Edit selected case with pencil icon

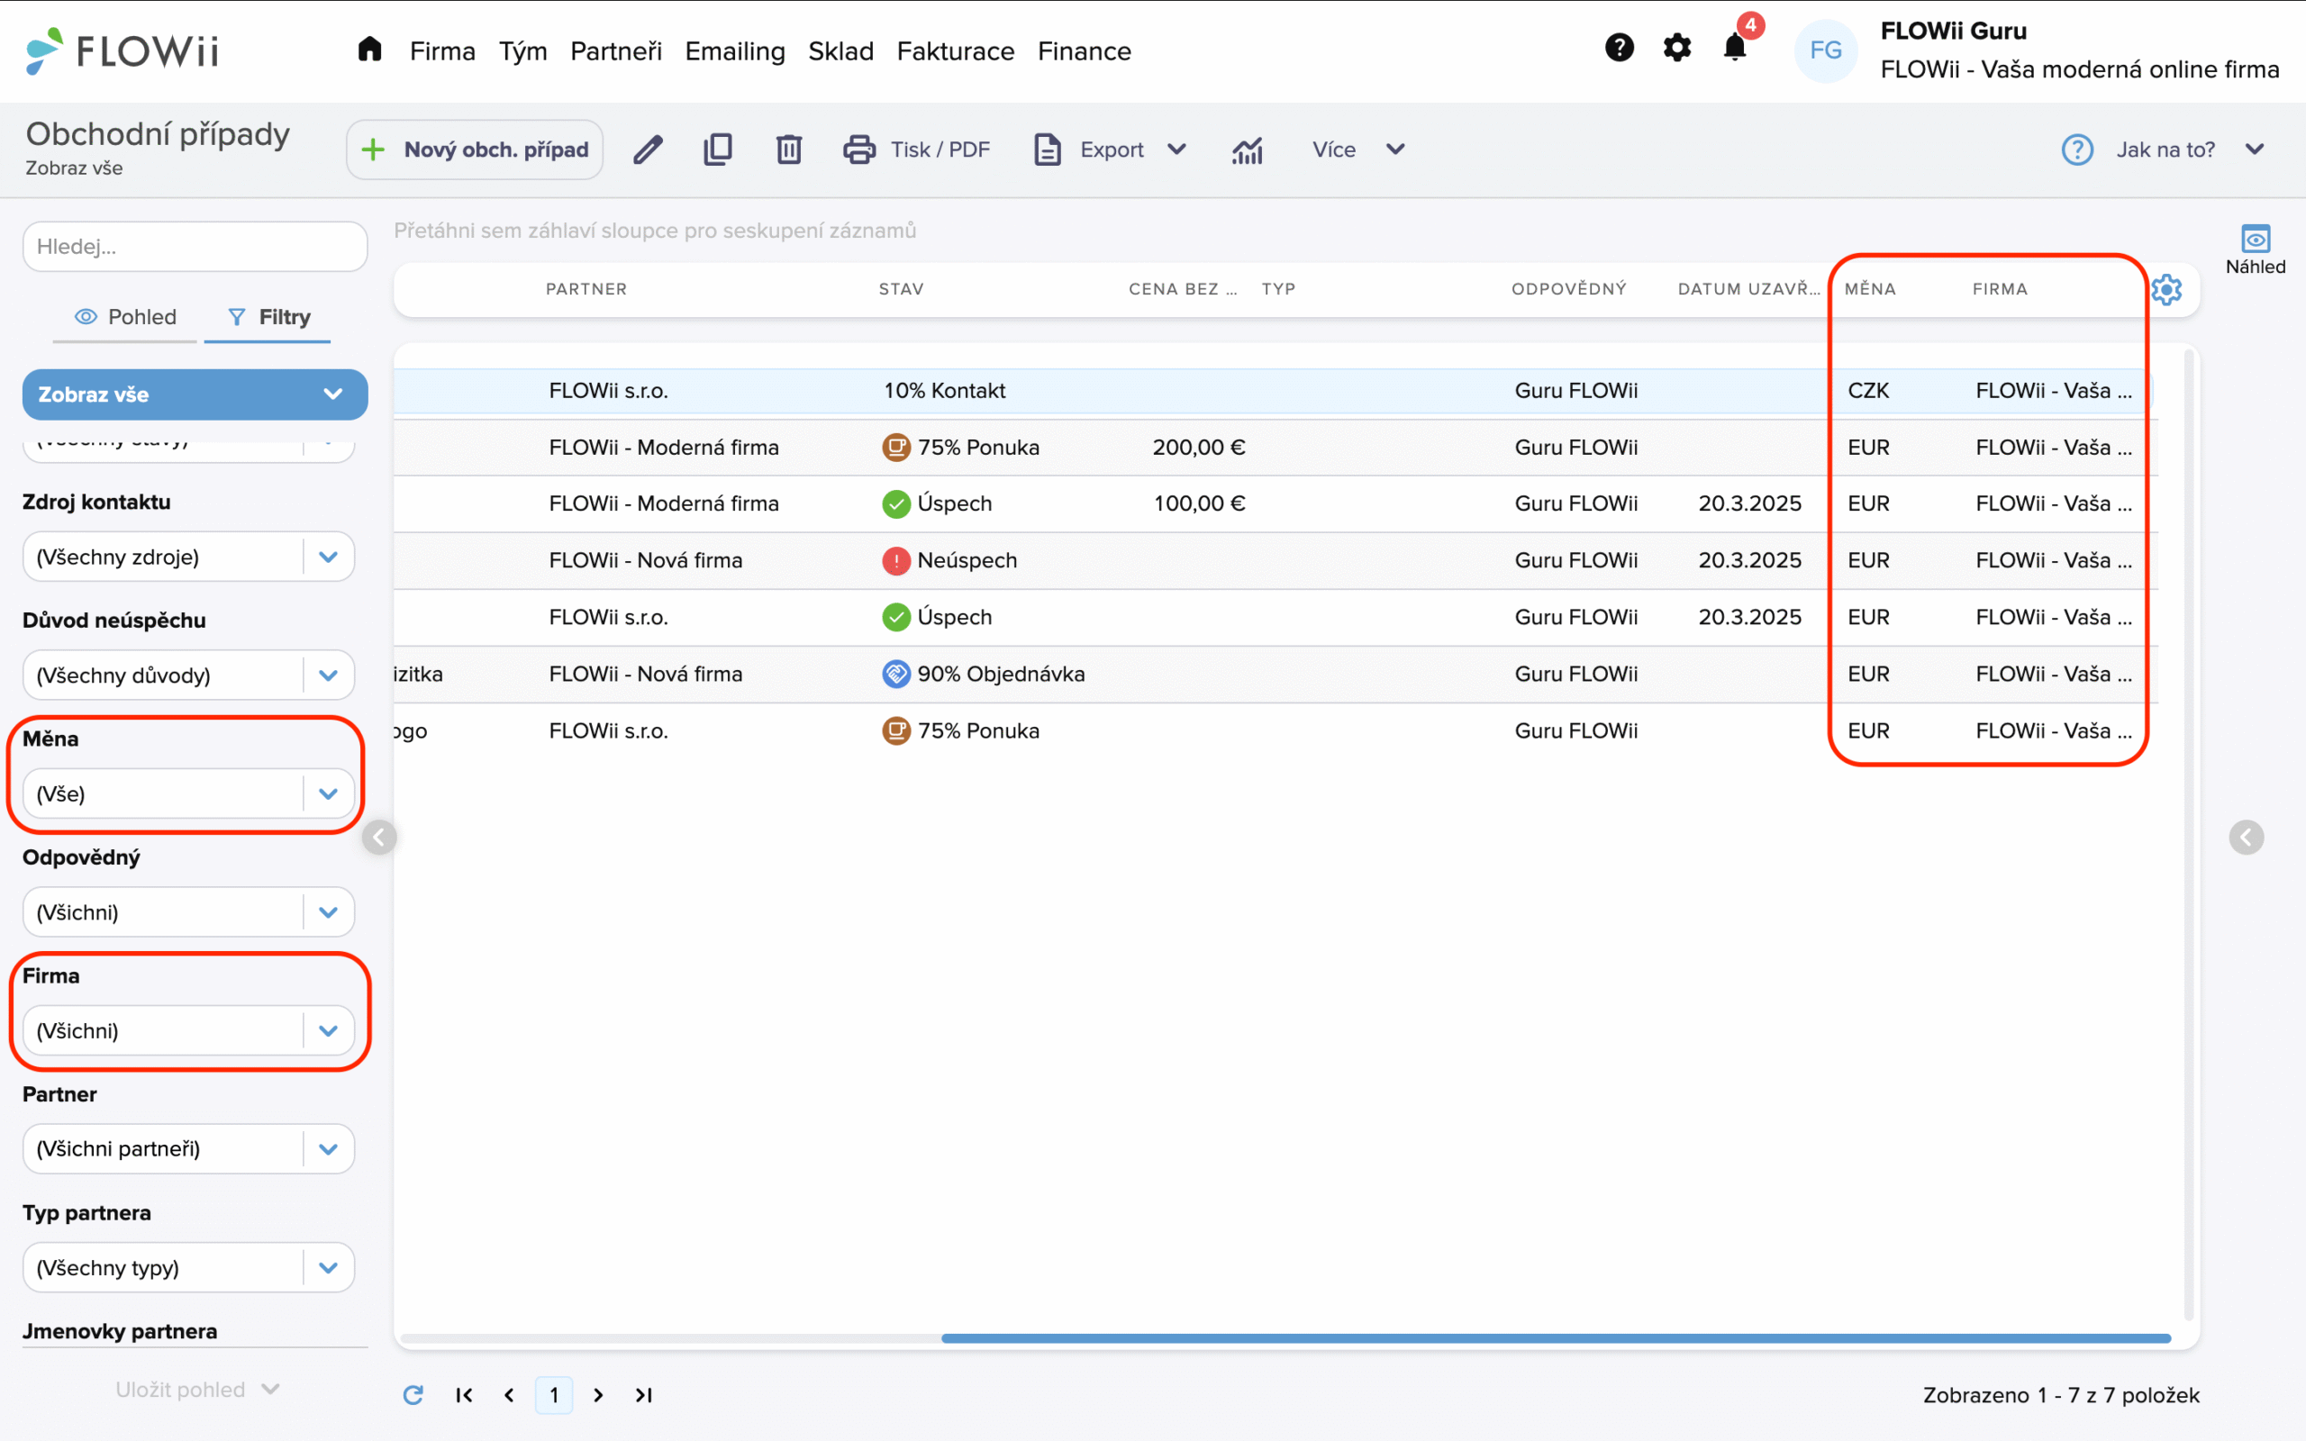(x=648, y=150)
